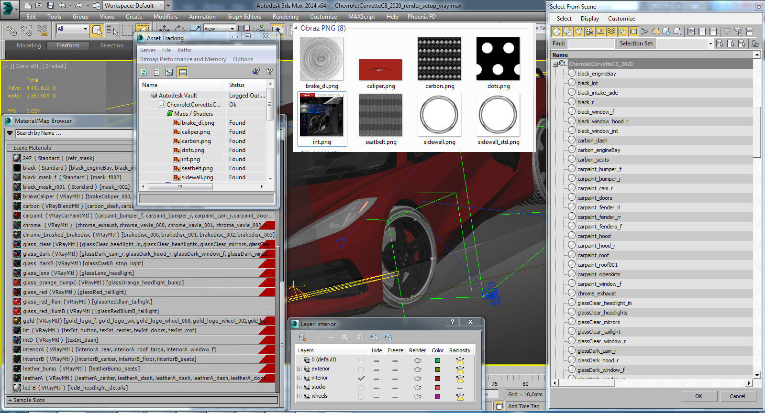Screen dimensions: 765x413
Task: Toggle Display Geometry filter in Select From Scene
Action: 556,32
